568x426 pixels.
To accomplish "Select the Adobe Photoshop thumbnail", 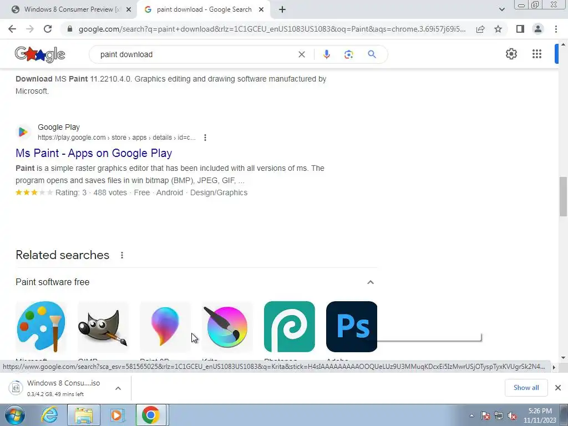I will tap(351, 326).
